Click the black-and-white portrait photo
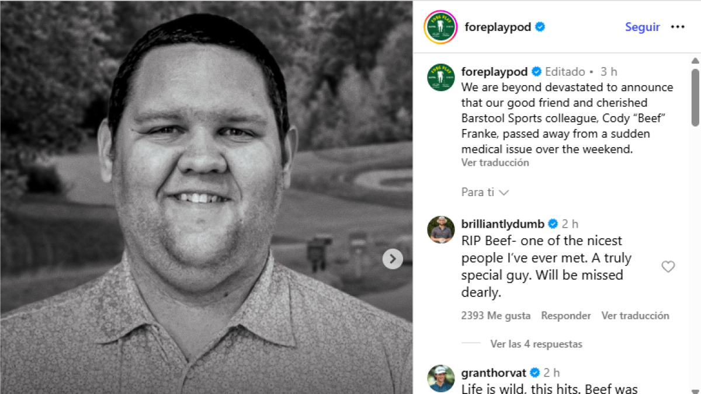The height and width of the screenshot is (394, 701). coord(206,197)
